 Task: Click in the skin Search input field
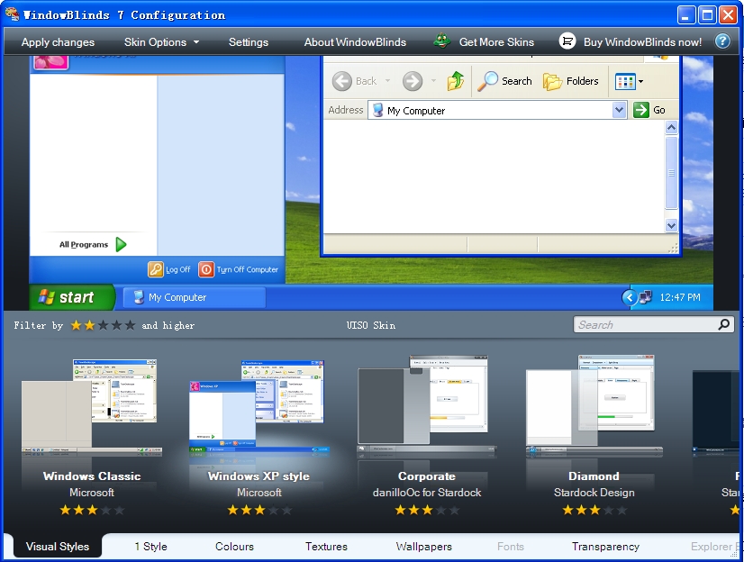tap(645, 325)
